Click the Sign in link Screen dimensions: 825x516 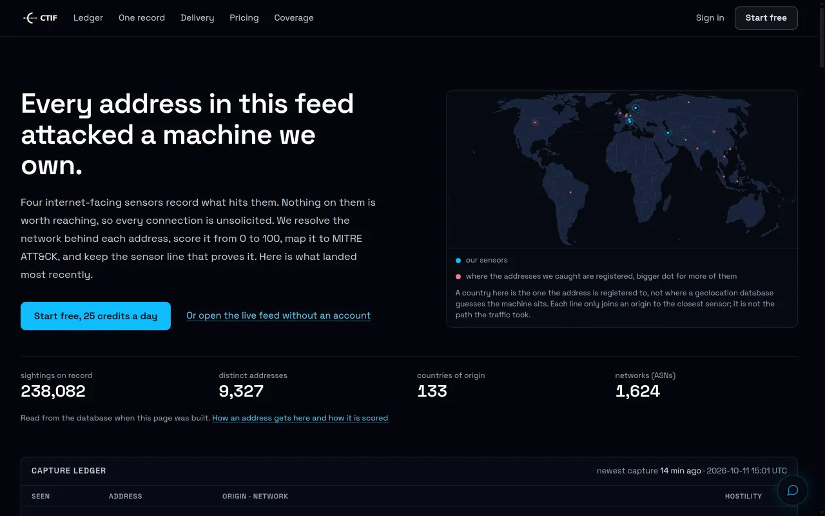coord(710,18)
